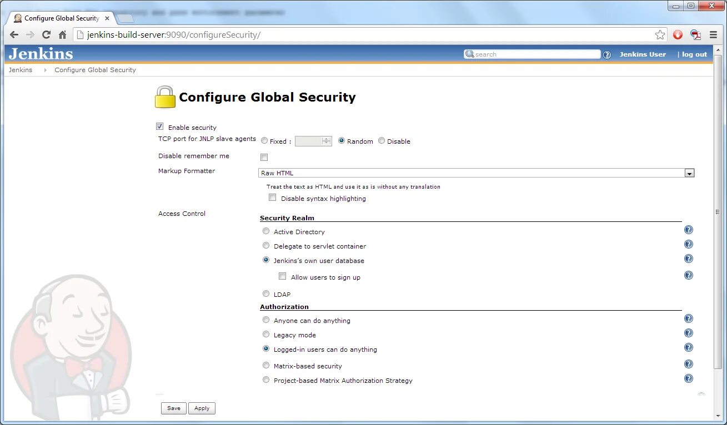Image resolution: width=727 pixels, height=425 pixels.
Task: Click the yellow padlock security icon
Action: pyautogui.click(x=165, y=97)
